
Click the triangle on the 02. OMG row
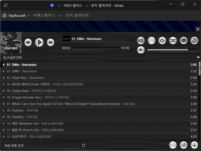click(4, 71)
